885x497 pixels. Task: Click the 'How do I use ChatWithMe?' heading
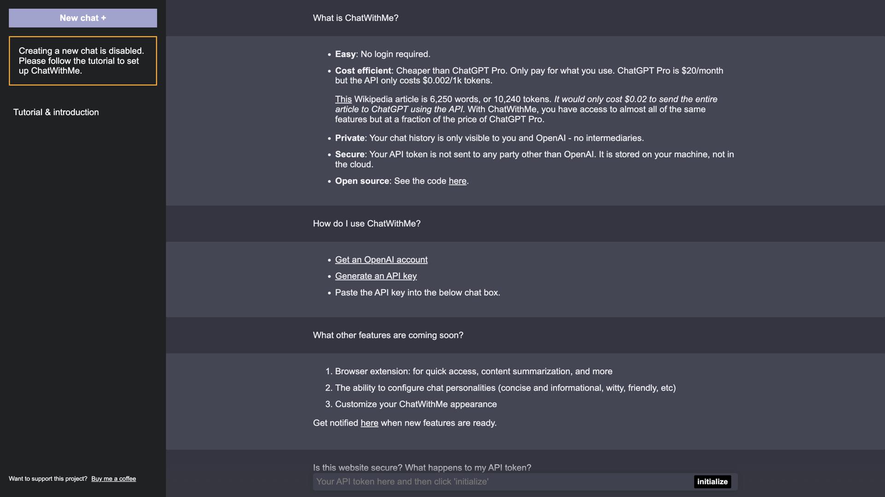366,224
